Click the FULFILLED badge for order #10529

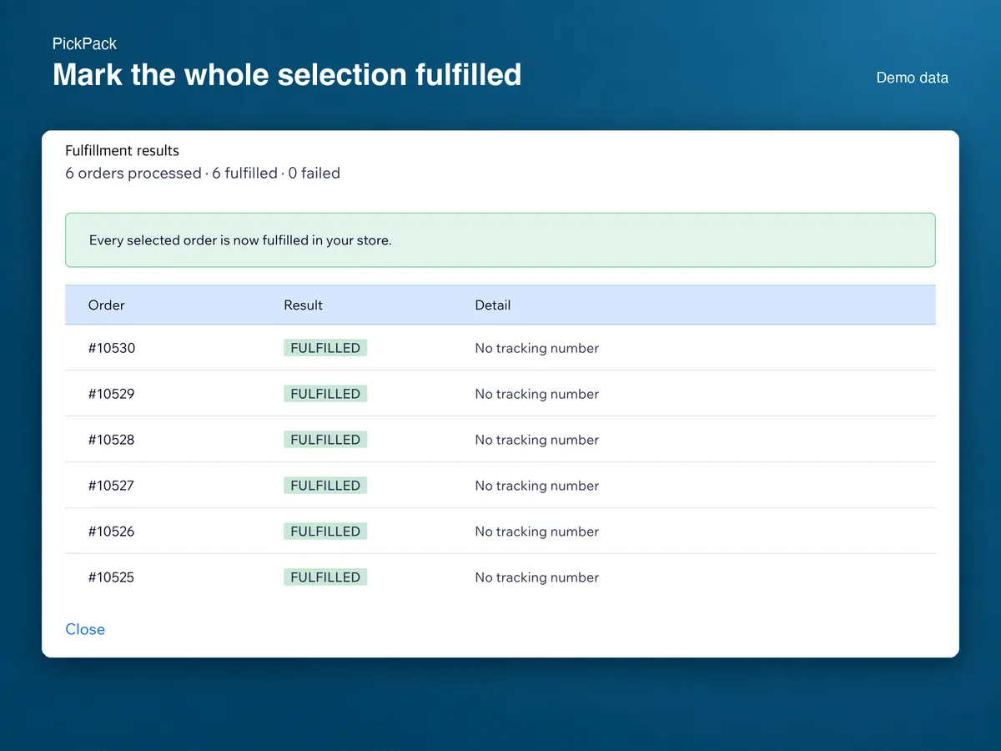(325, 394)
